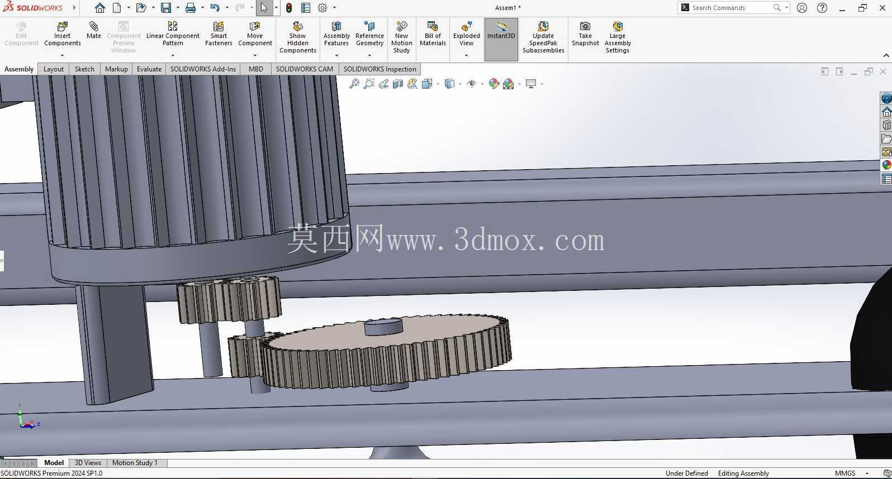Click the Dynamic Annotation Views icon

point(412,84)
